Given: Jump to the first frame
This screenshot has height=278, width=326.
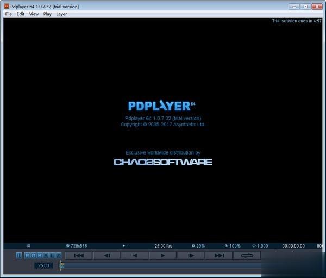Looking at the screenshot, I should click(79, 255).
